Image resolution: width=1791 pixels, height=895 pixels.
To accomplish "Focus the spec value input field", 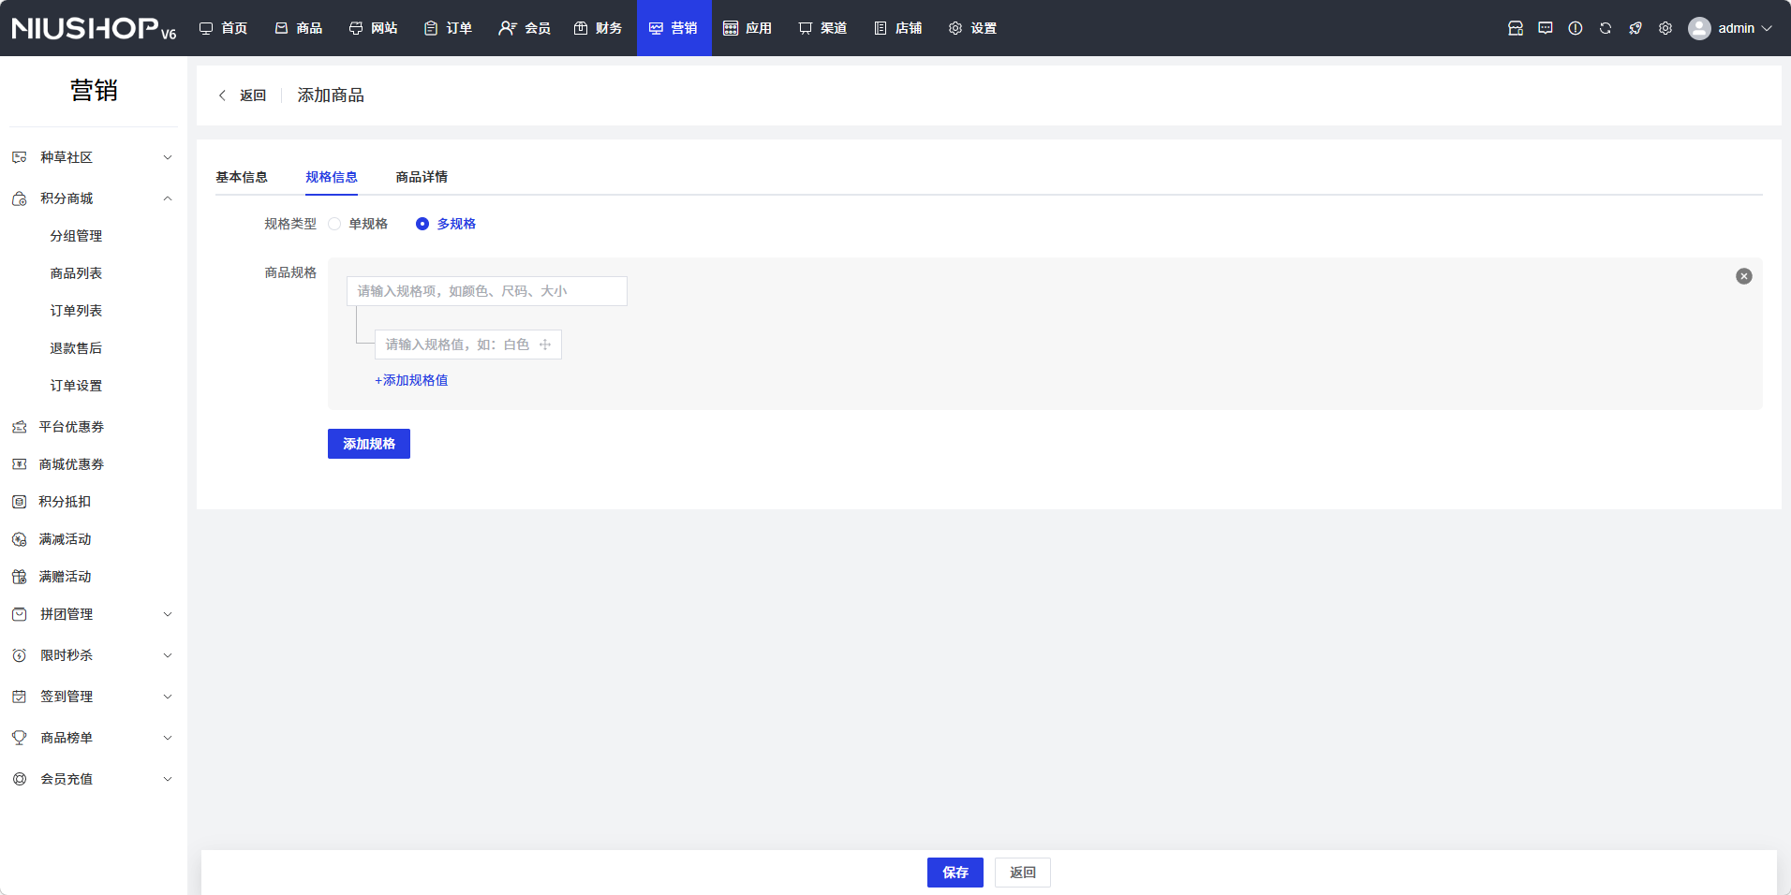I will (468, 345).
